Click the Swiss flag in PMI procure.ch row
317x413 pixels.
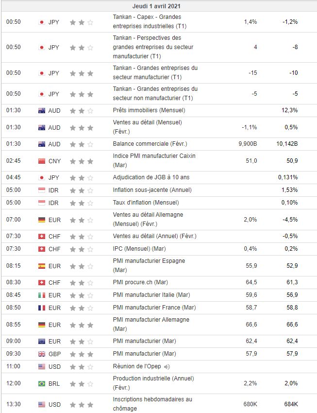click(42, 282)
